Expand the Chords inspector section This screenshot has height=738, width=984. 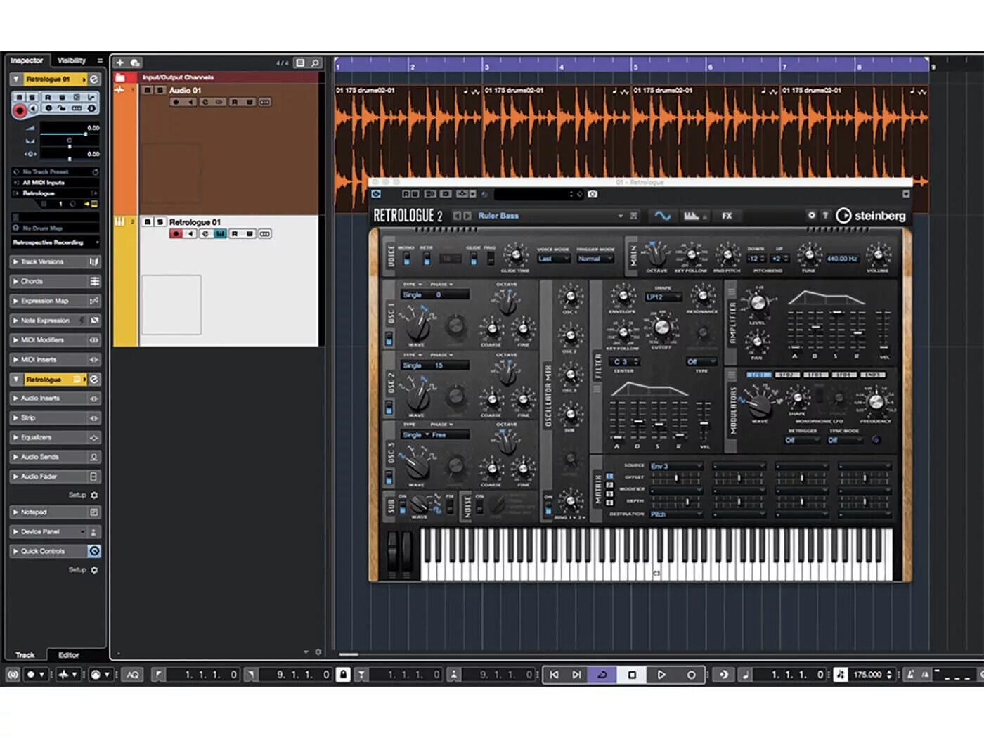click(55, 281)
